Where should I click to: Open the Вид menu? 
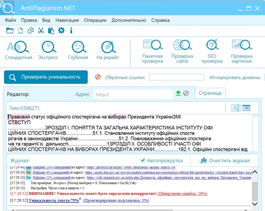[46, 20]
